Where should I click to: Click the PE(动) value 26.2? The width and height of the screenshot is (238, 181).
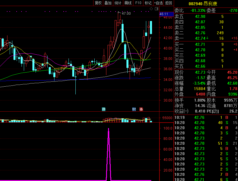coord(233,111)
